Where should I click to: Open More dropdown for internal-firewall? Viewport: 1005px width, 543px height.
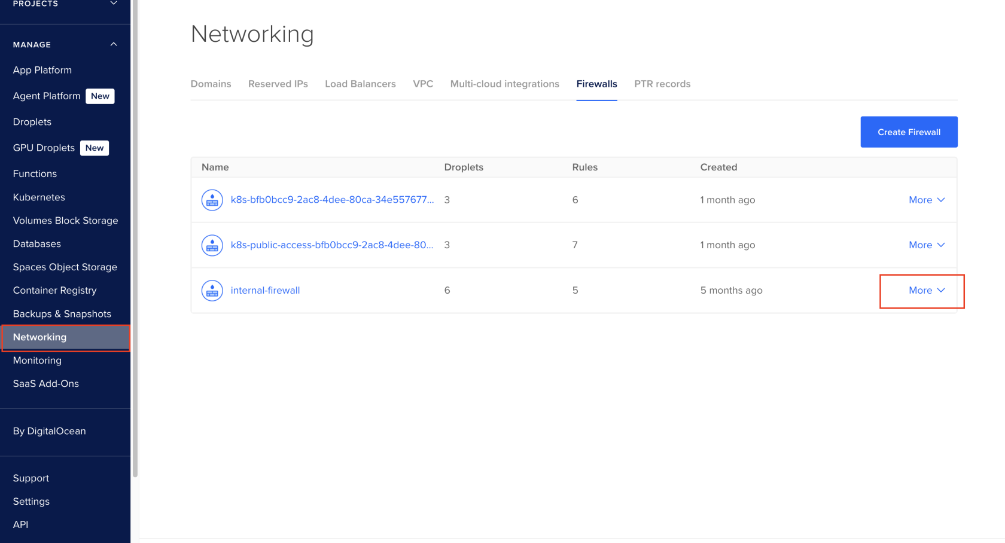point(926,291)
